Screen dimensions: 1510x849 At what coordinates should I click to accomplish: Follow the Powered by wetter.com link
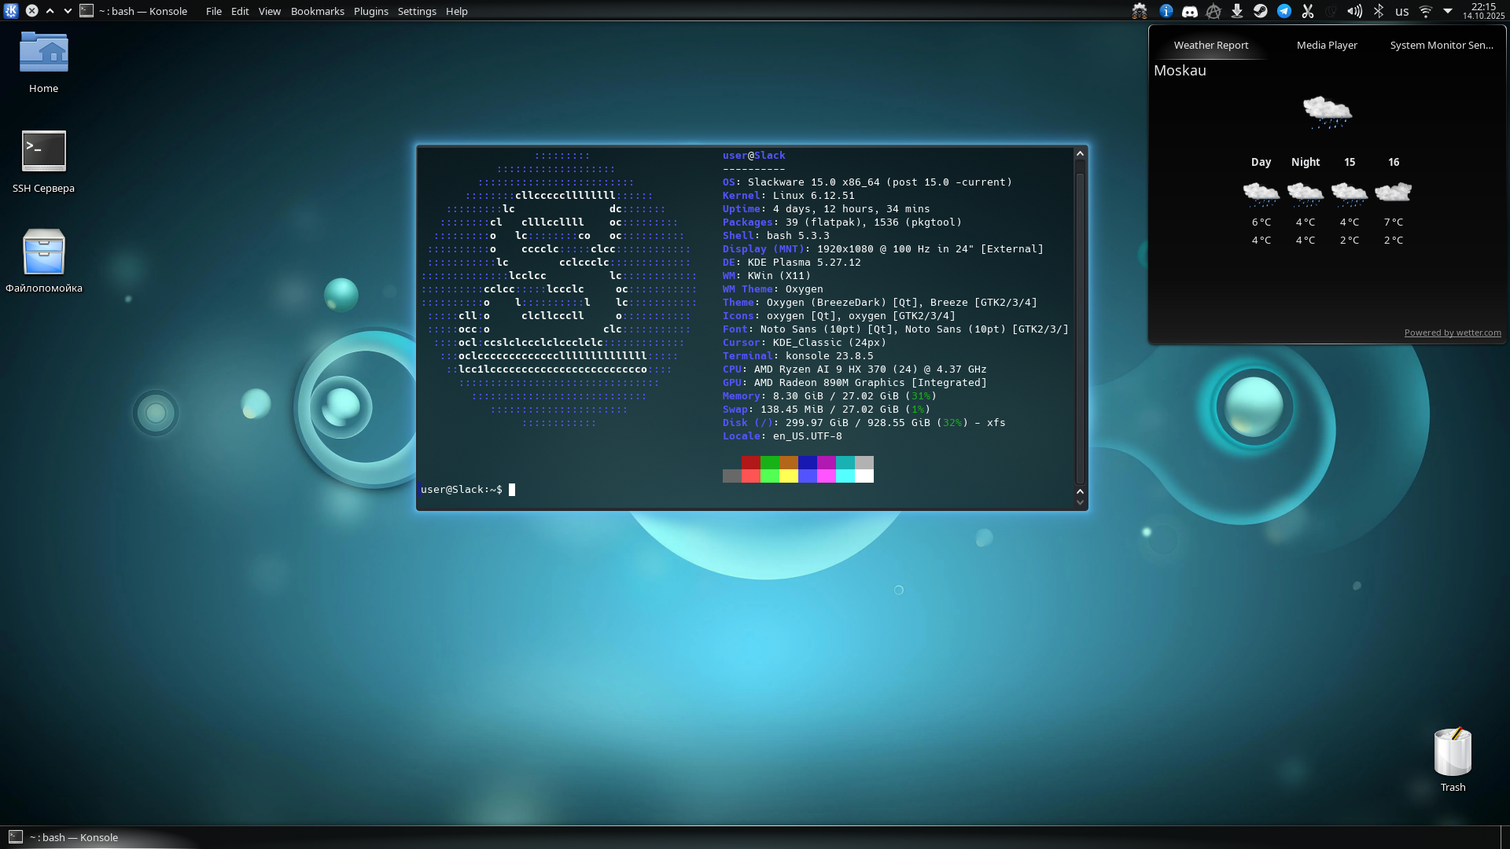click(1452, 333)
